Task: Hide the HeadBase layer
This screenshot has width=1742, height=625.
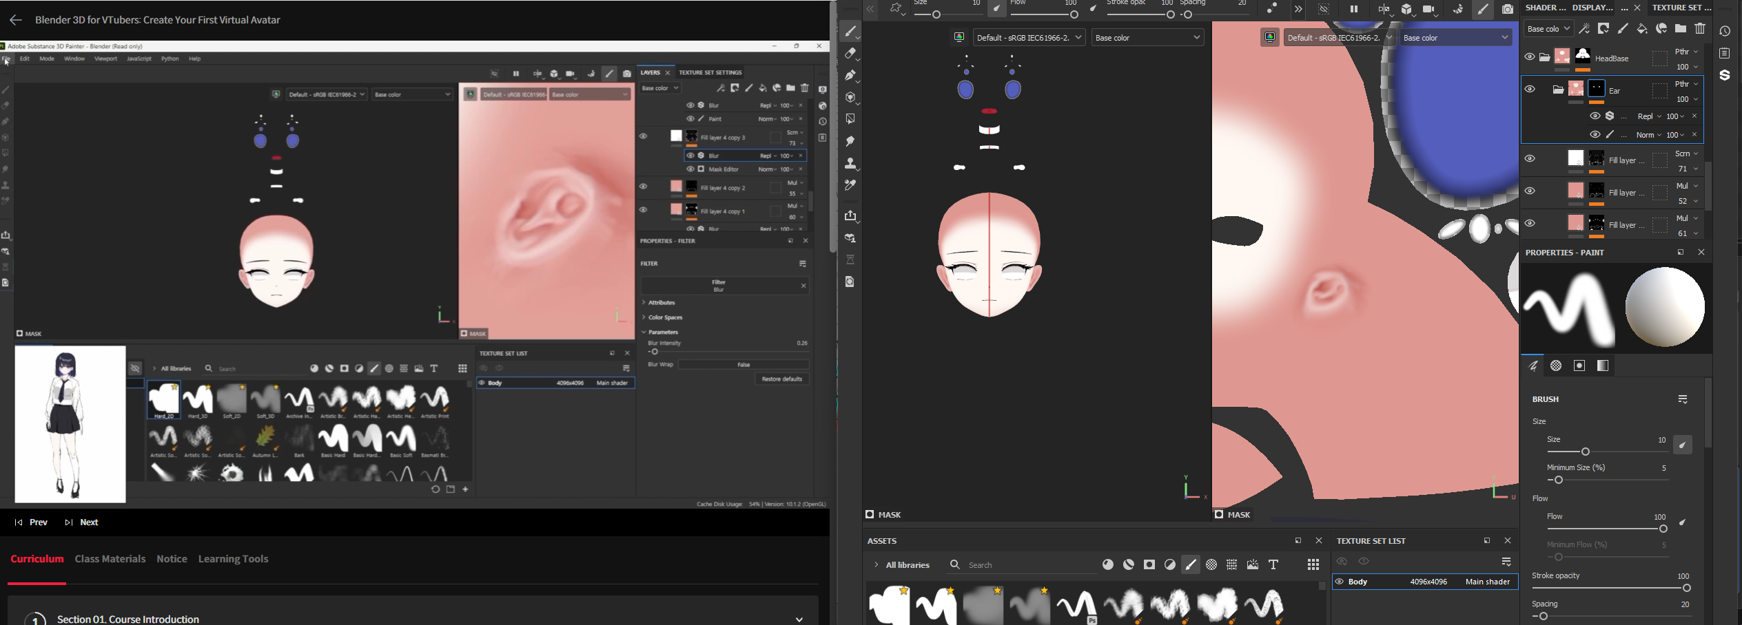Action: pos(1530,57)
